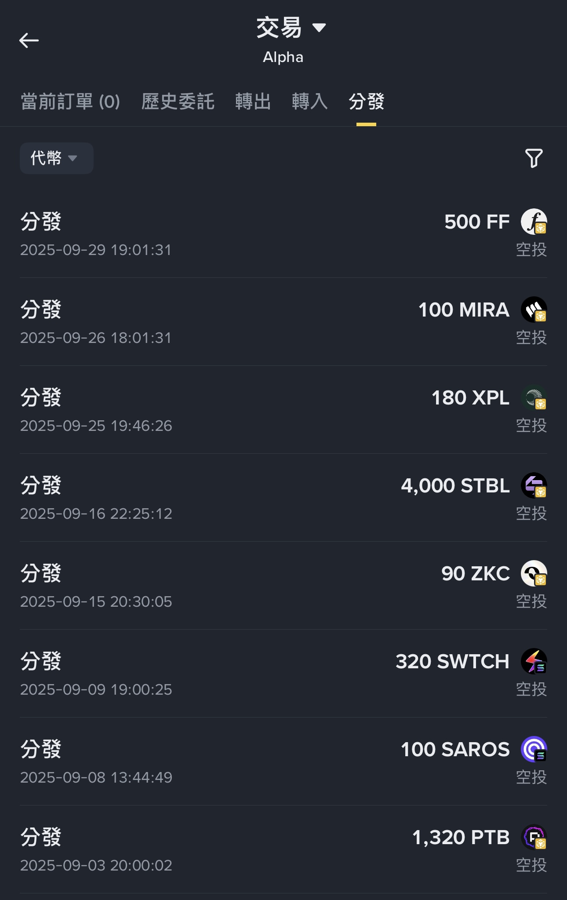
Task: Tap the STBL token icon
Action: (x=534, y=485)
